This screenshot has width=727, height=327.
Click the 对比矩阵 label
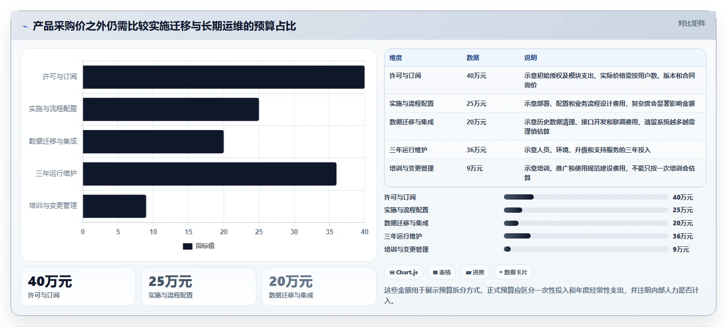(691, 23)
